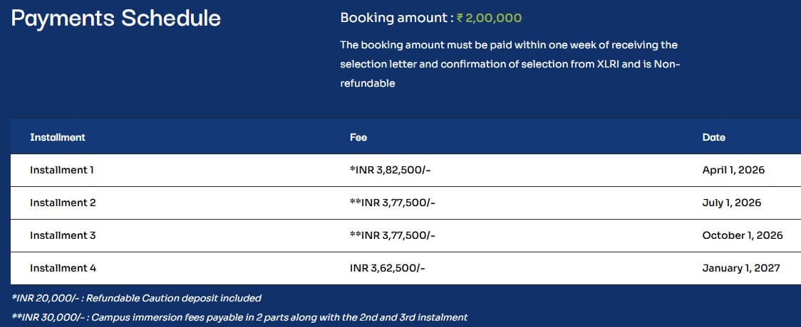Click the January 1, 2027 date
The width and height of the screenshot is (801, 327).
pyautogui.click(x=740, y=268)
